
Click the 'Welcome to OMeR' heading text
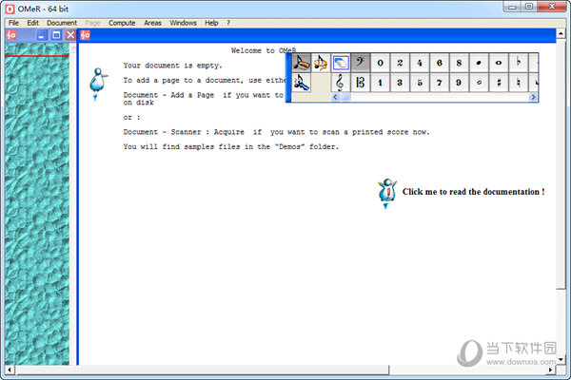pos(264,50)
